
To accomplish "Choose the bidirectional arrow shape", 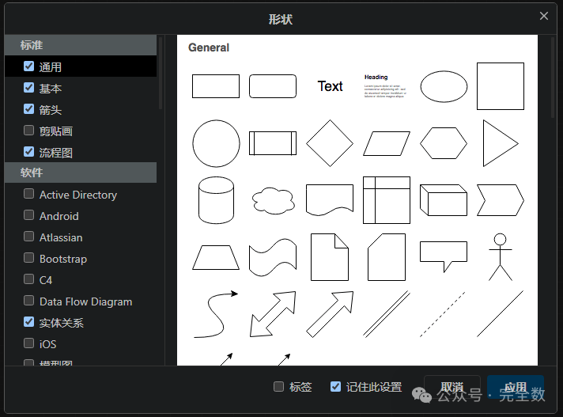I will click(273, 314).
